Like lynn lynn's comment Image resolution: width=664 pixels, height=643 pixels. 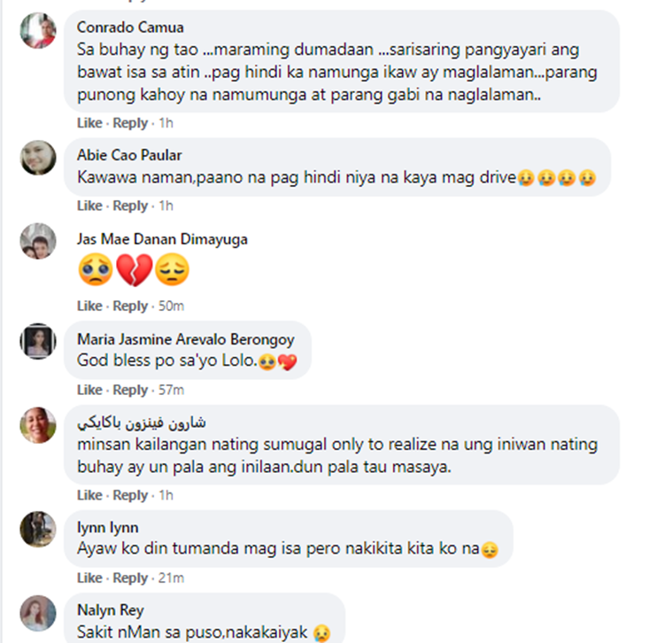(x=89, y=577)
